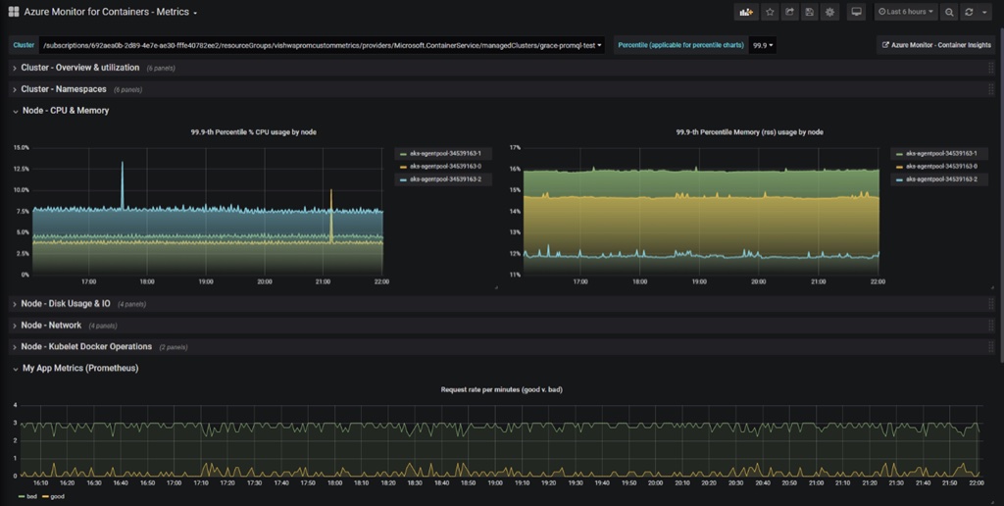Open the refresh interval dropdown arrow
This screenshot has height=506, width=1004.
pos(984,12)
